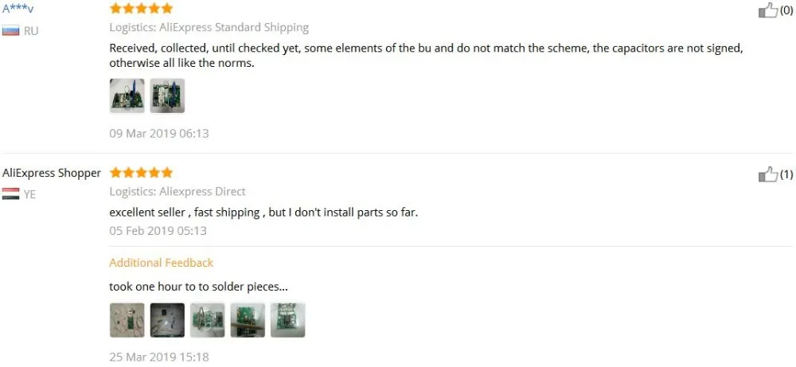Click the Aliexpress Direct logistics text
Screen dimensions: 796x367
pos(202,191)
